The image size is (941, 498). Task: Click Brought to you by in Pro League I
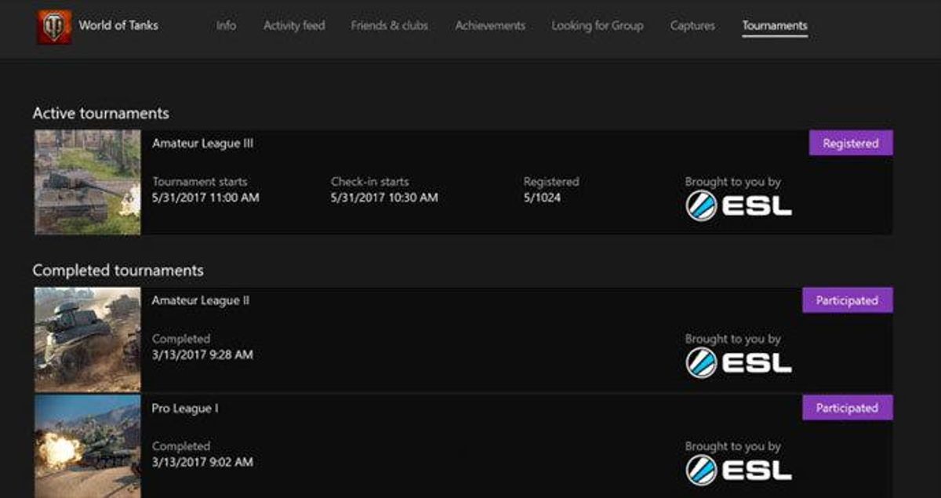tap(732, 446)
